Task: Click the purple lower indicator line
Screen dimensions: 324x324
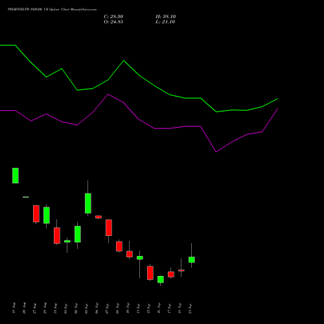Action: click(139, 119)
